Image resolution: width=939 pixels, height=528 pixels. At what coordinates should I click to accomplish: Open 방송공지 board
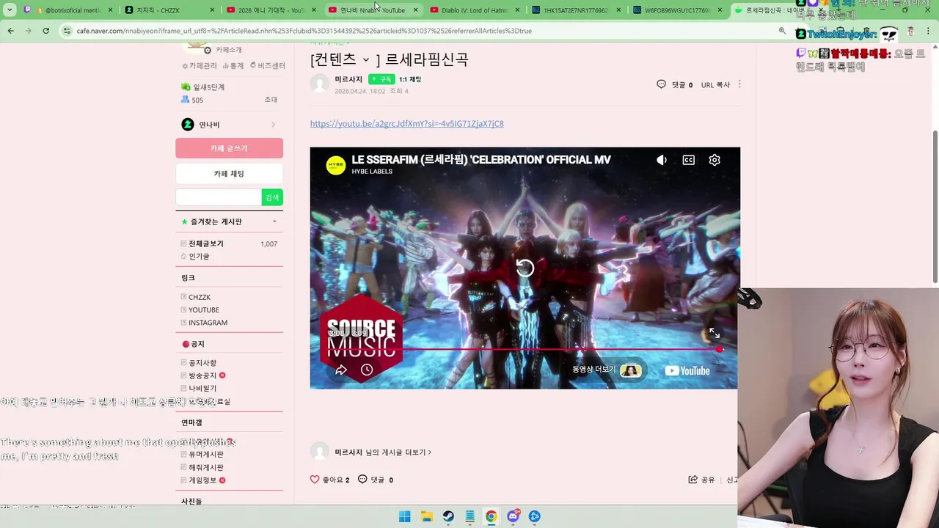point(202,375)
